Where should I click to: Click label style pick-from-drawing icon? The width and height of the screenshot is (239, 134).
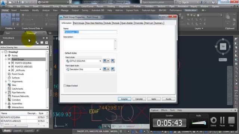pos(113,69)
